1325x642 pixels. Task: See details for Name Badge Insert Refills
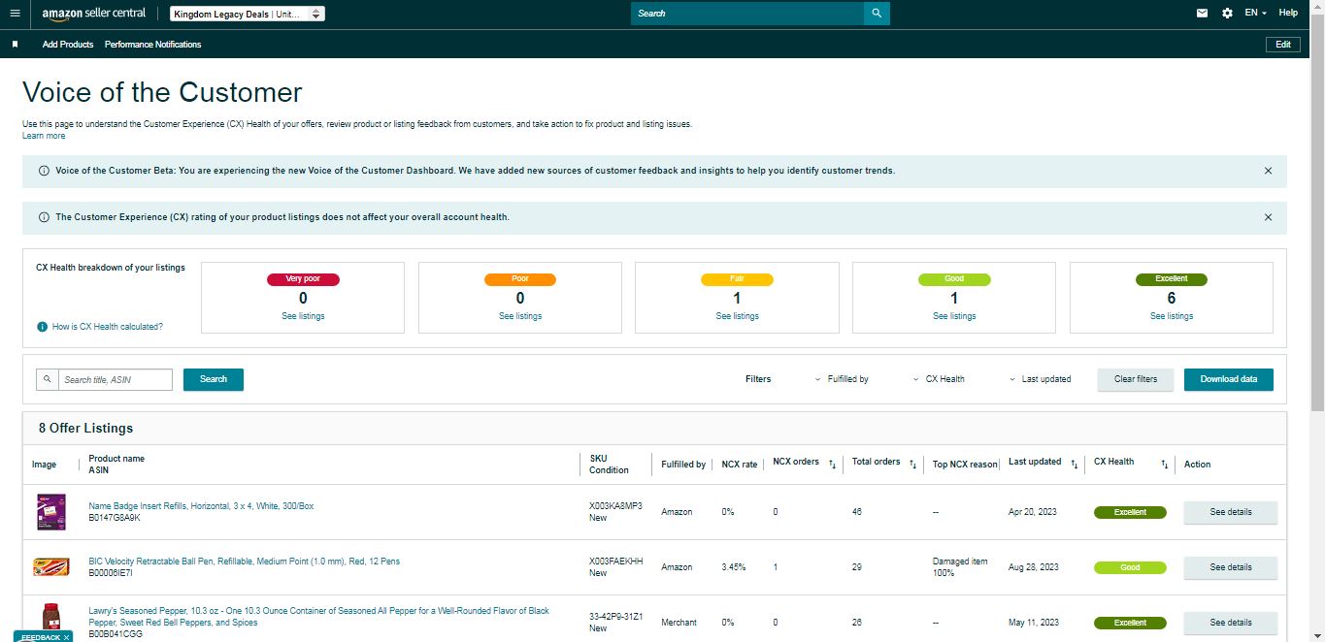click(1230, 512)
